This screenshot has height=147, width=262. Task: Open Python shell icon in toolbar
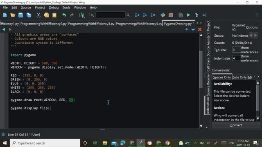click(x=163, y=15)
